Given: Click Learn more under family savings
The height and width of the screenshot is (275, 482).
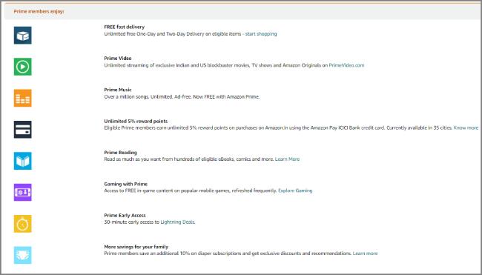Looking at the screenshot, I should click(x=365, y=254).
